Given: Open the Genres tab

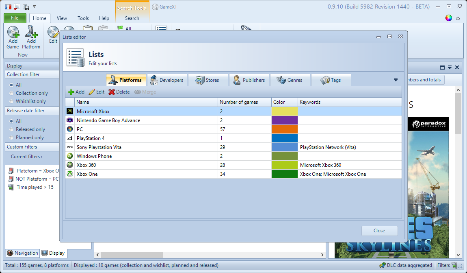Looking at the screenshot, I should (x=290, y=80).
